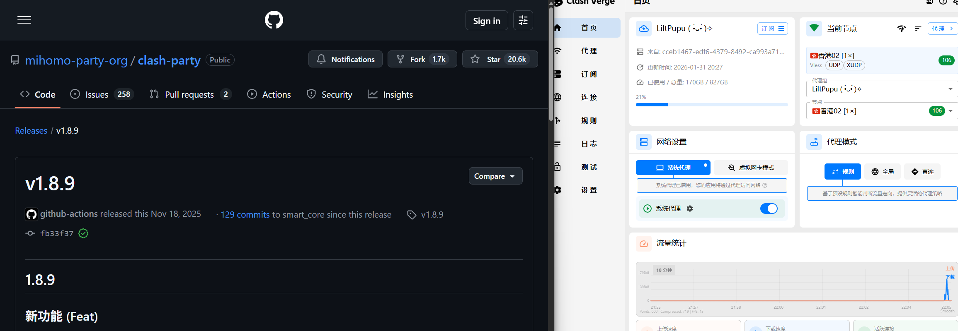Image resolution: width=958 pixels, height=331 pixels.
Task: Click the signal test icon in current node card
Action: 901,29
